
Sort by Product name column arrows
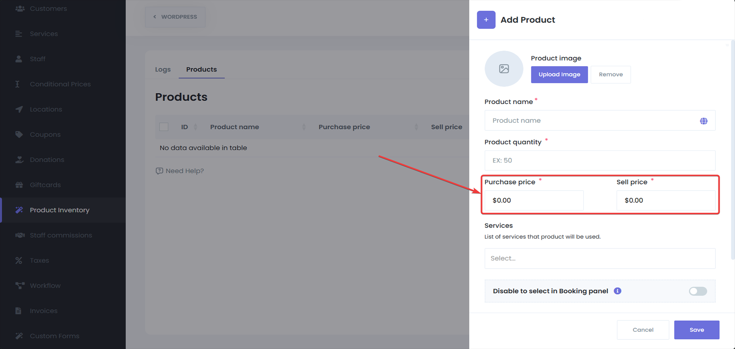[304, 127]
